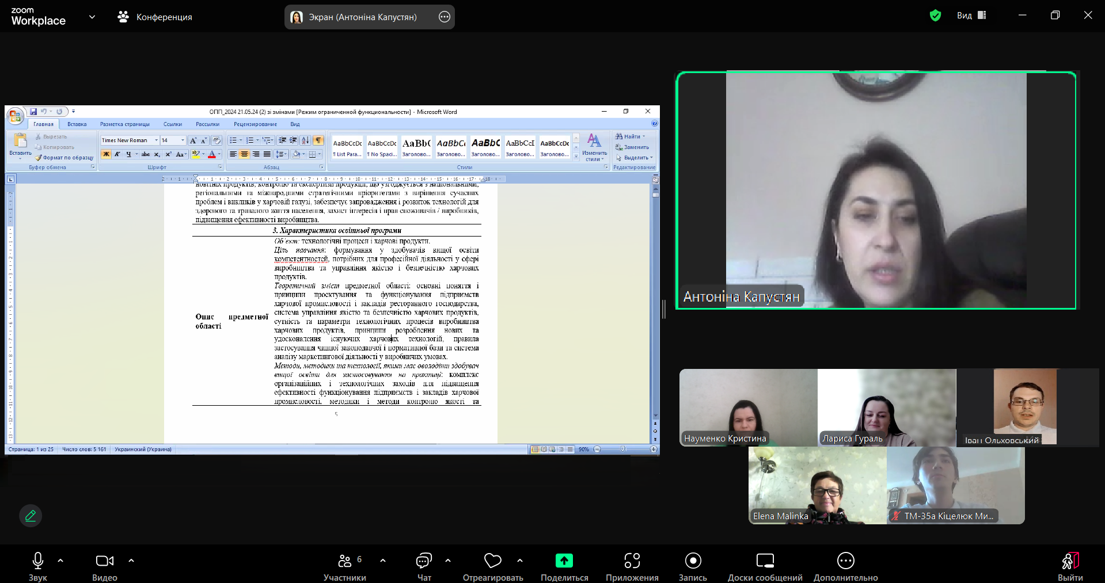
Task: Expand participants options arrow
Action: point(383,561)
